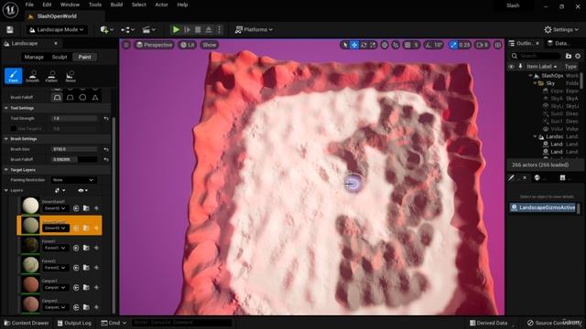The height and width of the screenshot is (329, 586).
Task: Reset Brush Size to default
Action: pos(106,149)
